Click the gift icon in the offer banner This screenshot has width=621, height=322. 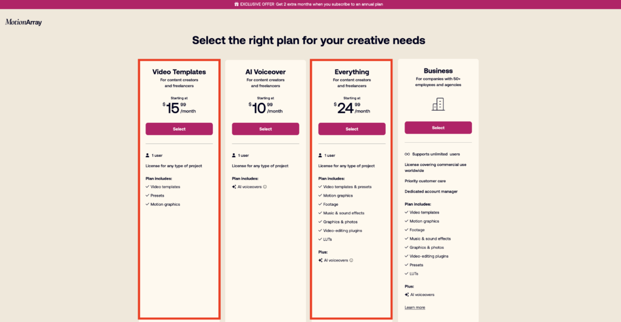pyautogui.click(x=235, y=4)
